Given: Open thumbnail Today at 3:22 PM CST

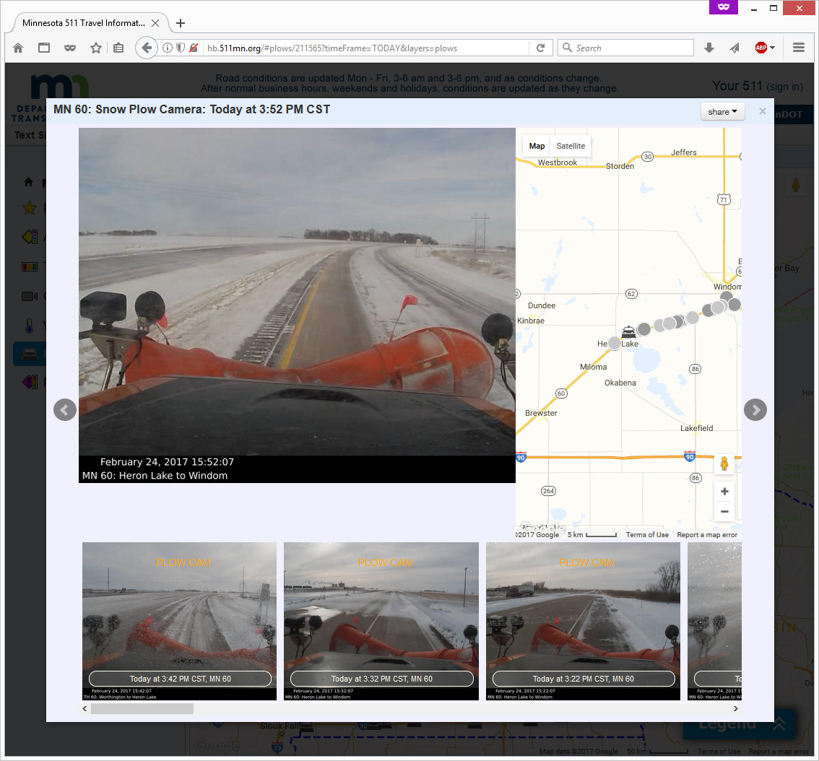Looking at the screenshot, I should (583, 621).
